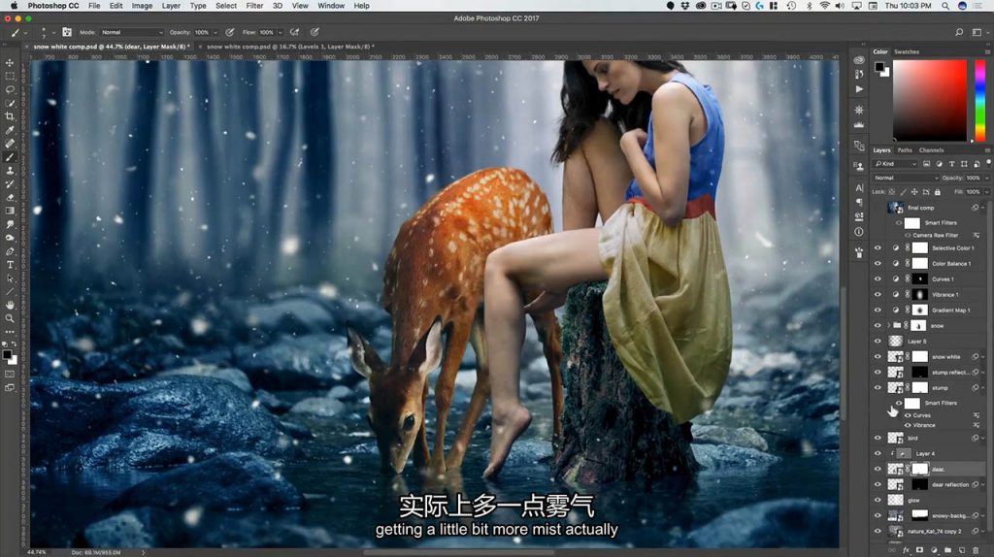Click the foreground color swatch in Color panel

pyautogui.click(x=879, y=67)
